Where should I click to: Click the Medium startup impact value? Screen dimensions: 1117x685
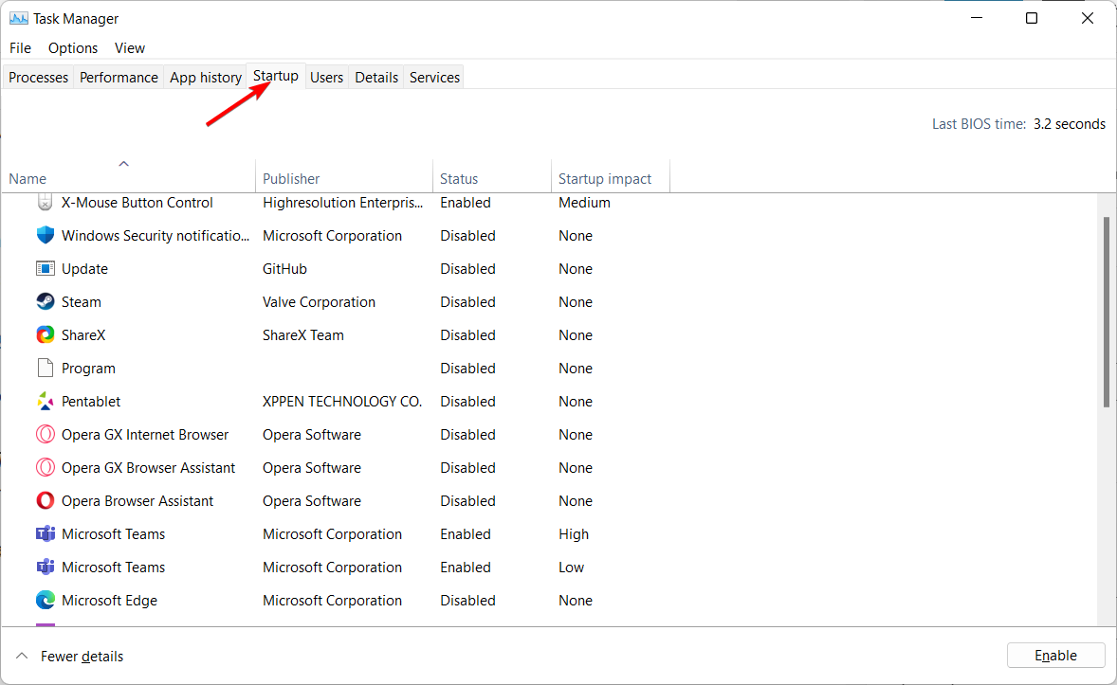[x=584, y=202]
